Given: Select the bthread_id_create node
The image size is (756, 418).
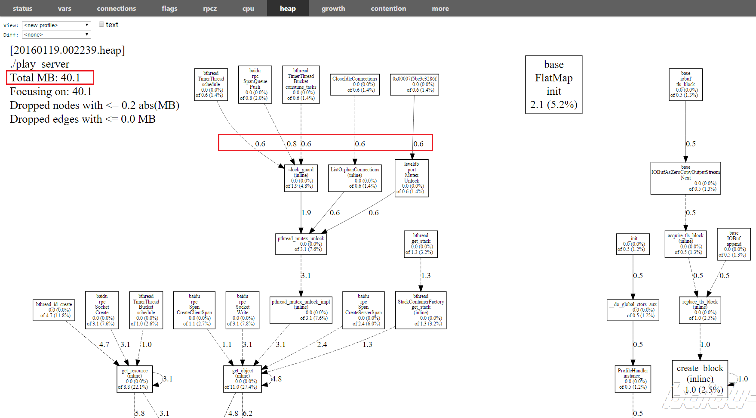Looking at the screenshot, I should click(54, 310).
